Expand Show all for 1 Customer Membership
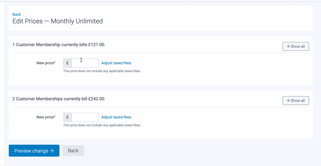 [x=296, y=46]
